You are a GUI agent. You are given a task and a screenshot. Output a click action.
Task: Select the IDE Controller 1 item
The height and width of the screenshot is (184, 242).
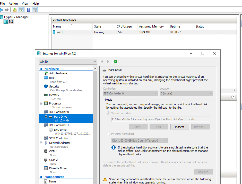[x=59, y=125]
